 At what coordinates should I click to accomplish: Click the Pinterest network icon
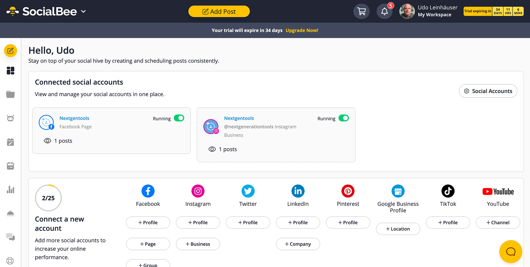click(x=348, y=191)
